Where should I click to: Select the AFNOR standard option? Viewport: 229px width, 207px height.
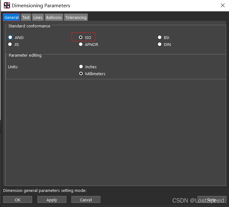click(81, 44)
